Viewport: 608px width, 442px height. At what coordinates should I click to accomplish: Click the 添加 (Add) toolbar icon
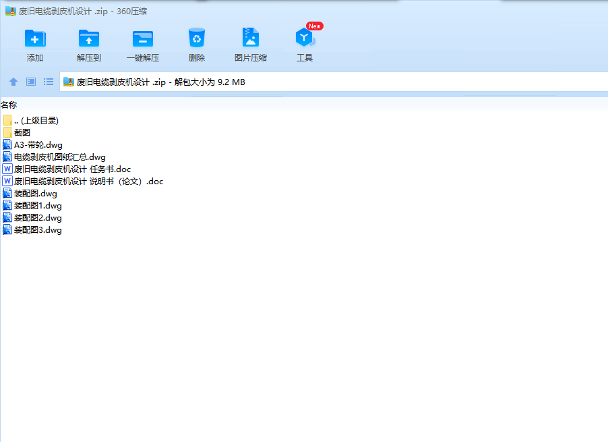pyautogui.click(x=35, y=38)
